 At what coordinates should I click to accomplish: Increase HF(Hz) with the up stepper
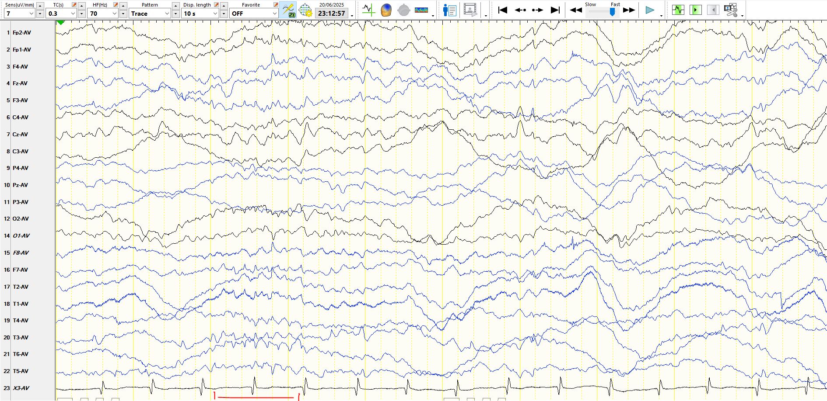[123, 6]
